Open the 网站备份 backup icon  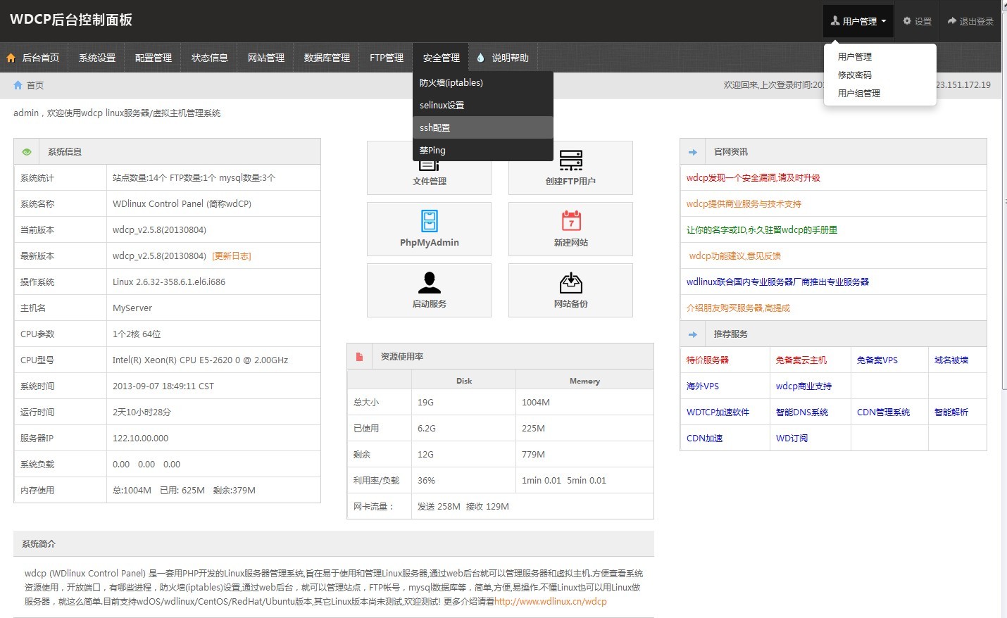point(570,282)
